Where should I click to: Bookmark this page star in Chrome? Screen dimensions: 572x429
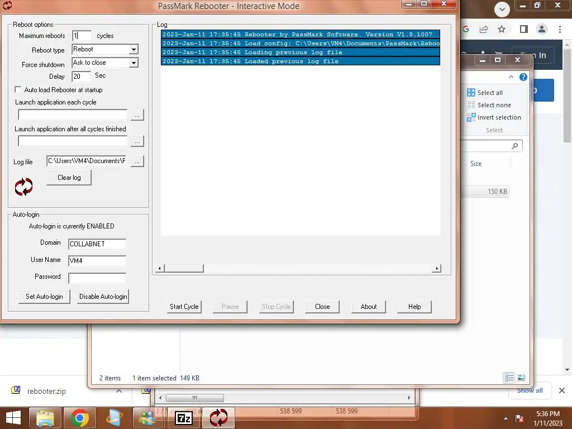(502, 29)
